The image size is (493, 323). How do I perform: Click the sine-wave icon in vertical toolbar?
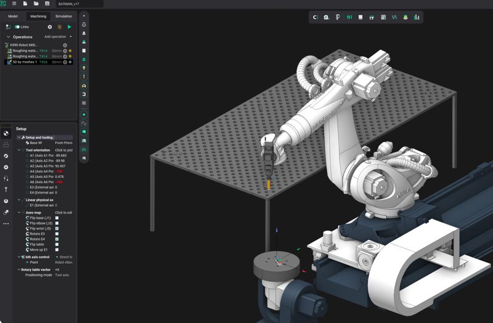tap(84, 124)
